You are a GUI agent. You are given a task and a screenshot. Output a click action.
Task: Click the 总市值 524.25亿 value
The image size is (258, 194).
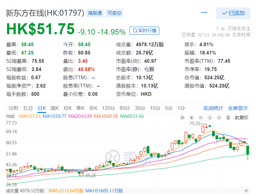(214, 77)
